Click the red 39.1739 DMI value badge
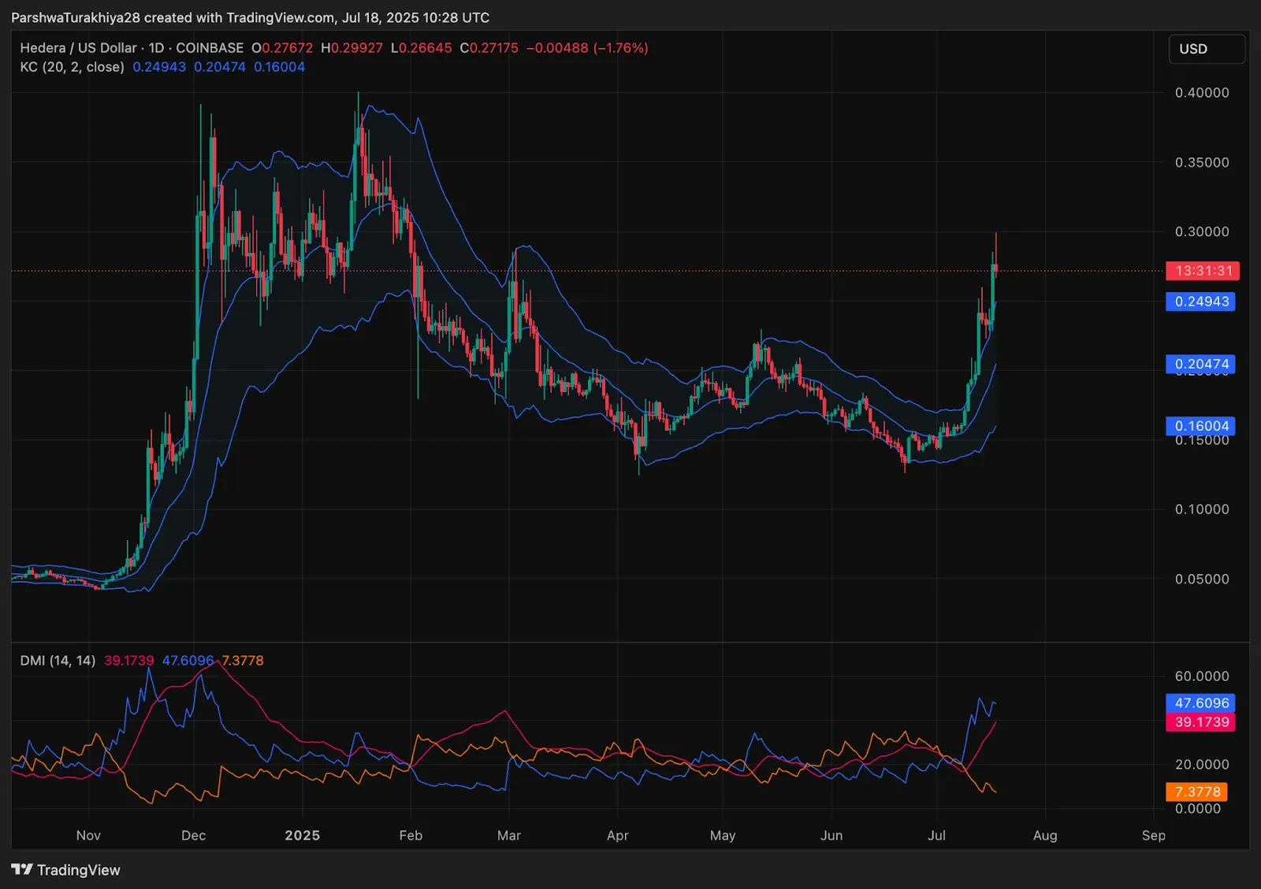The image size is (1261, 889). (1202, 721)
